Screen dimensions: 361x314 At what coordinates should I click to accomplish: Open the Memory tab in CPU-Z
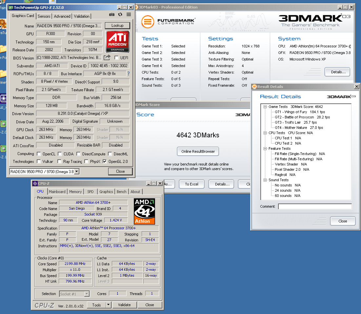(75, 192)
